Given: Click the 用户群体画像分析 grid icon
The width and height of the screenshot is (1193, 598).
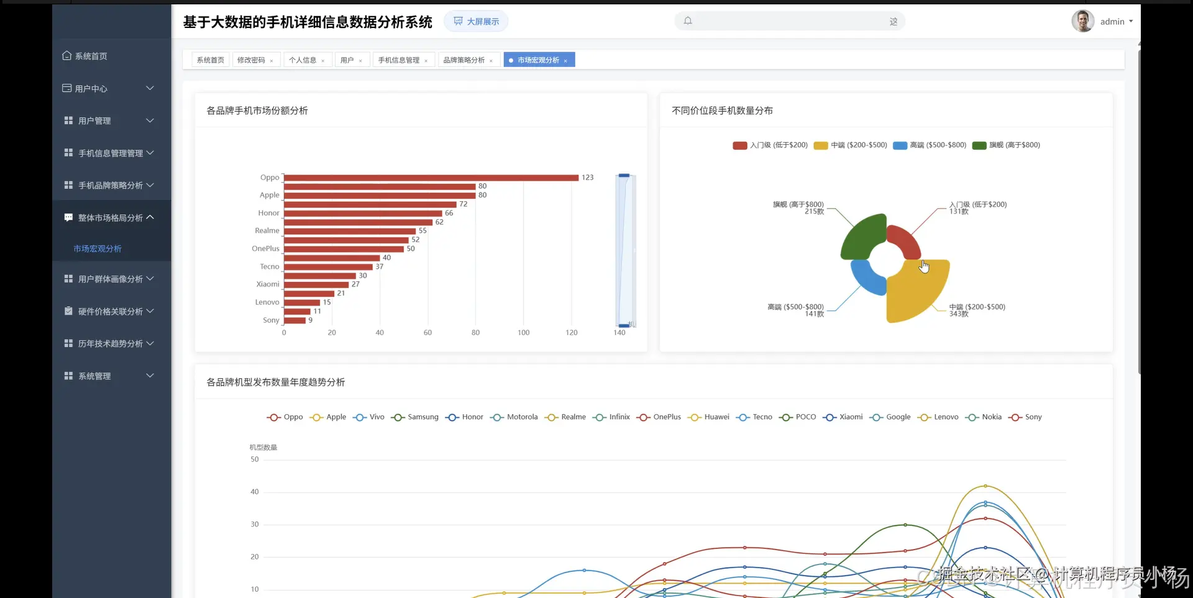Looking at the screenshot, I should 68,279.
